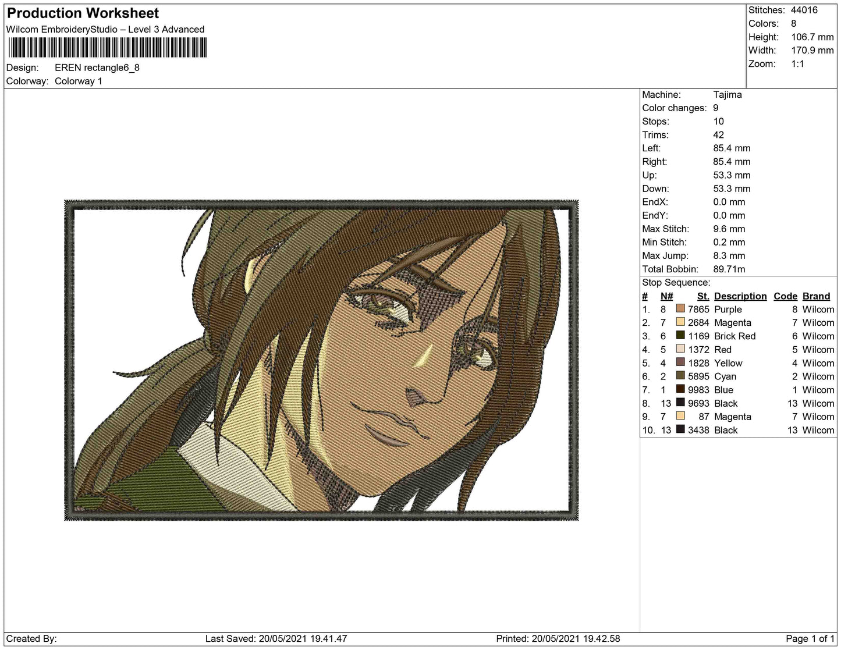This screenshot has height=647, width=841.
Task: Click the Yellow thread color swatch
Action: (x=680, y=362)
